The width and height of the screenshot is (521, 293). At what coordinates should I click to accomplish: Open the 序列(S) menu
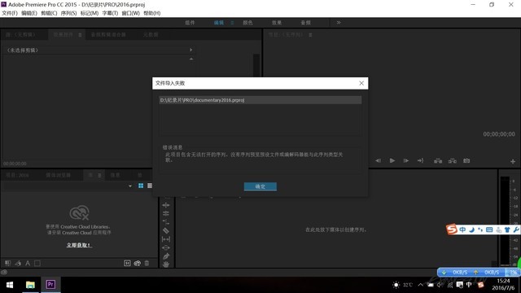(68, 13)
